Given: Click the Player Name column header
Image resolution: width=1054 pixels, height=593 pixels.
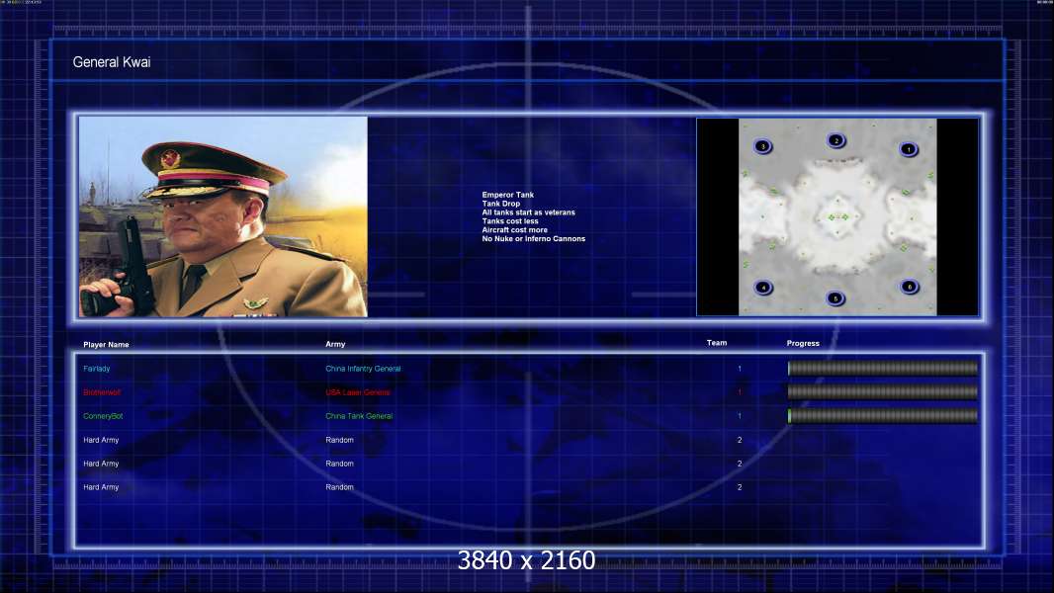Looking at the screenshot, I should [x=106, y=345].
